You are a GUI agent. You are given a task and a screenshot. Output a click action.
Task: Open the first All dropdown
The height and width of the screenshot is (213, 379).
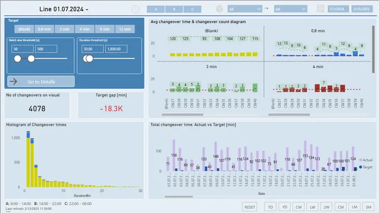[245, 9]
